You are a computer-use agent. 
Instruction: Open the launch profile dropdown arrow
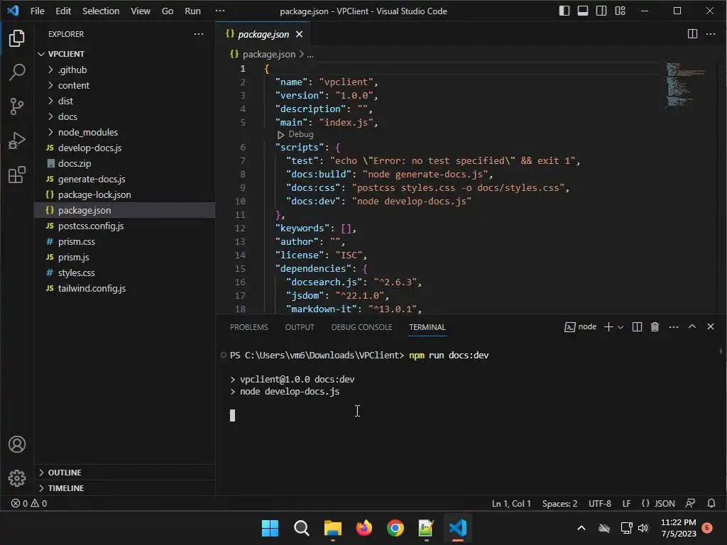[621, 326]
